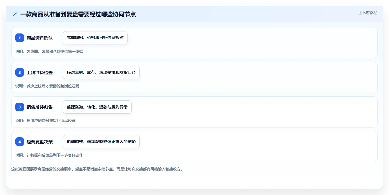Select the 经营复盘决策 step title
This screenshot has height=195, width=389.
point(40,142)
